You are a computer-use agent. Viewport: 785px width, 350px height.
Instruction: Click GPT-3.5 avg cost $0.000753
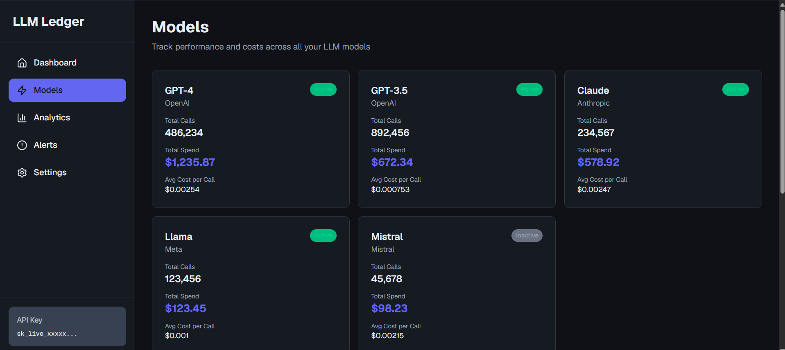[x=390, y=190]
